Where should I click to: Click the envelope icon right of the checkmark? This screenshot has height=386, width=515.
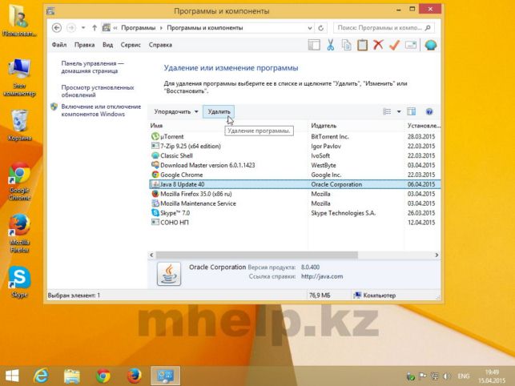[x=411, y=45]
